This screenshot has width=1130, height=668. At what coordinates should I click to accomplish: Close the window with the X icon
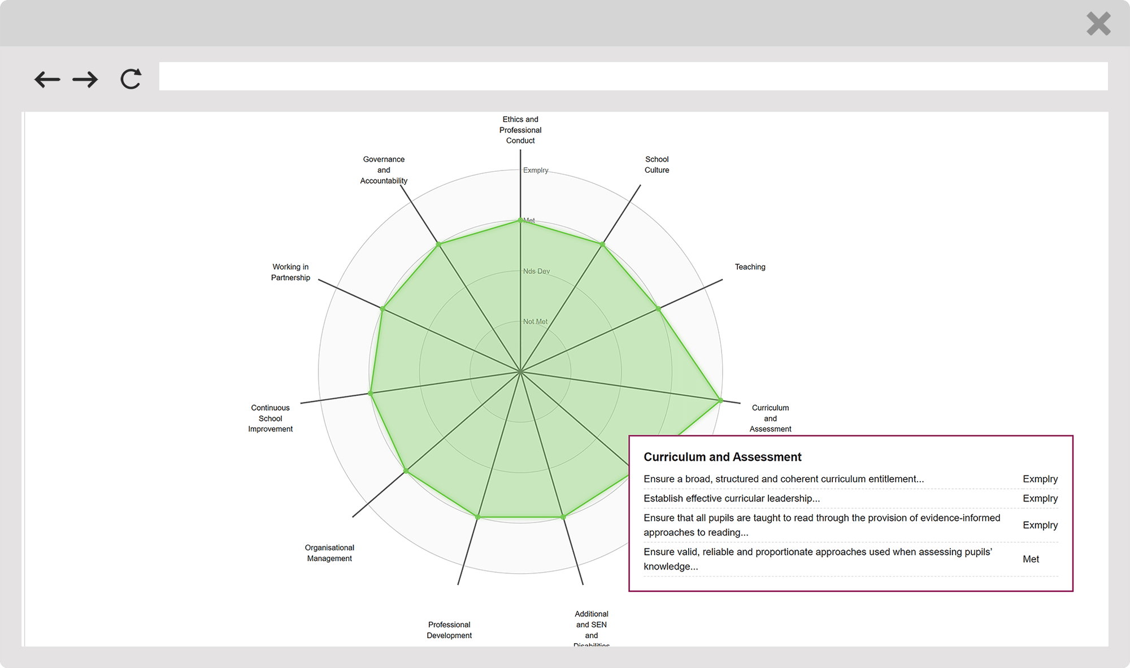point(1098,24)
